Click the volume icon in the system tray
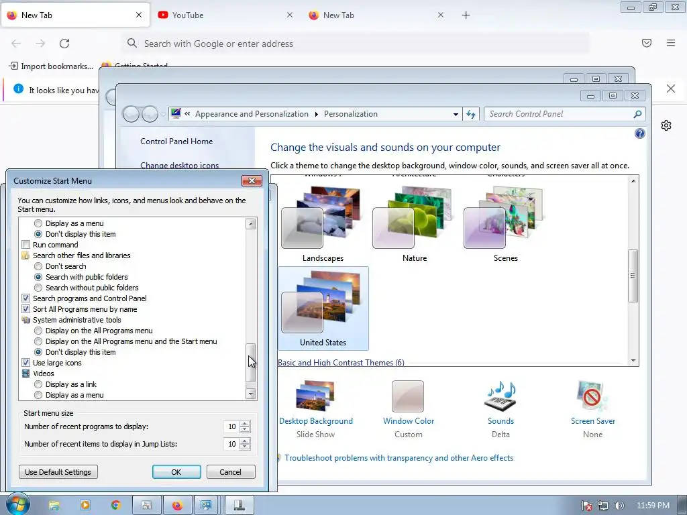This screenshot has height=515, width=687. click(x=619, y=506)
